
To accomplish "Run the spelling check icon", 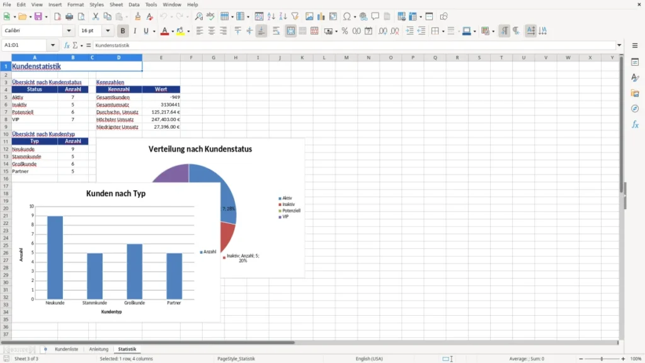I will pyautogui.click(x=210, y=16).
